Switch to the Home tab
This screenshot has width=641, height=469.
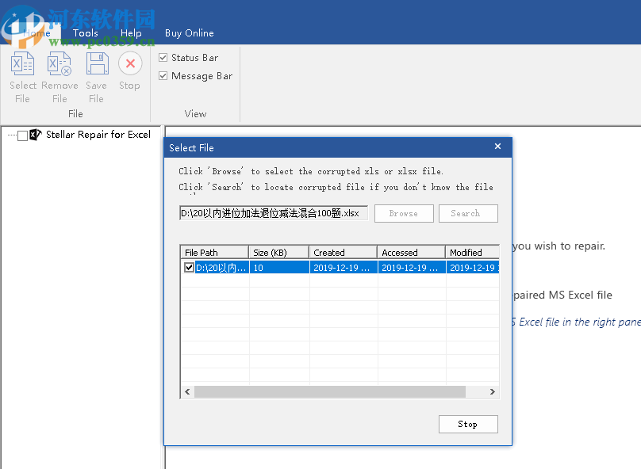point(36,32)
